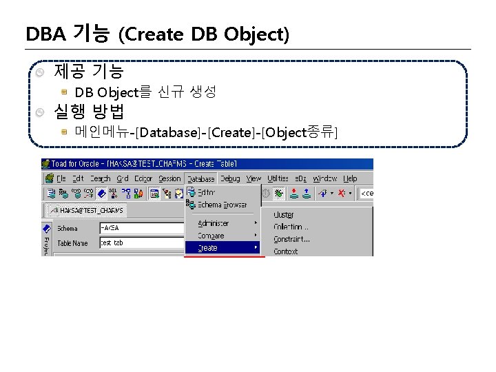Open the Search menu
496x372 pixels.
[x=101, y=178]
